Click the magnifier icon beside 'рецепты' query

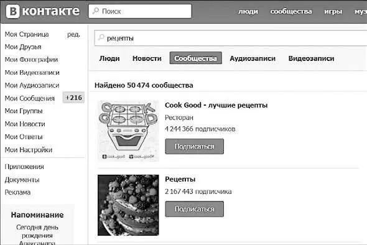click(101, 37)
